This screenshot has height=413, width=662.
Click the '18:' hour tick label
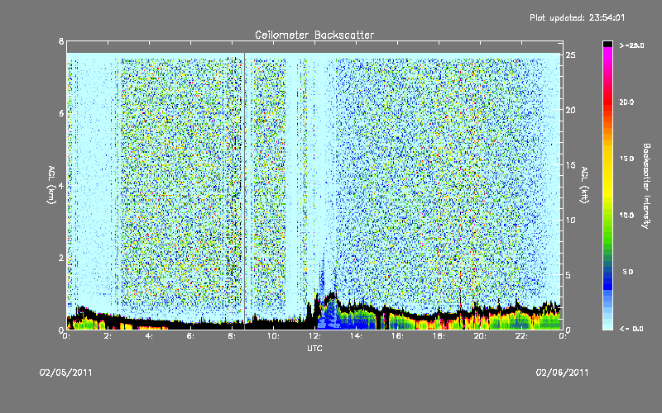click(439, 336)
